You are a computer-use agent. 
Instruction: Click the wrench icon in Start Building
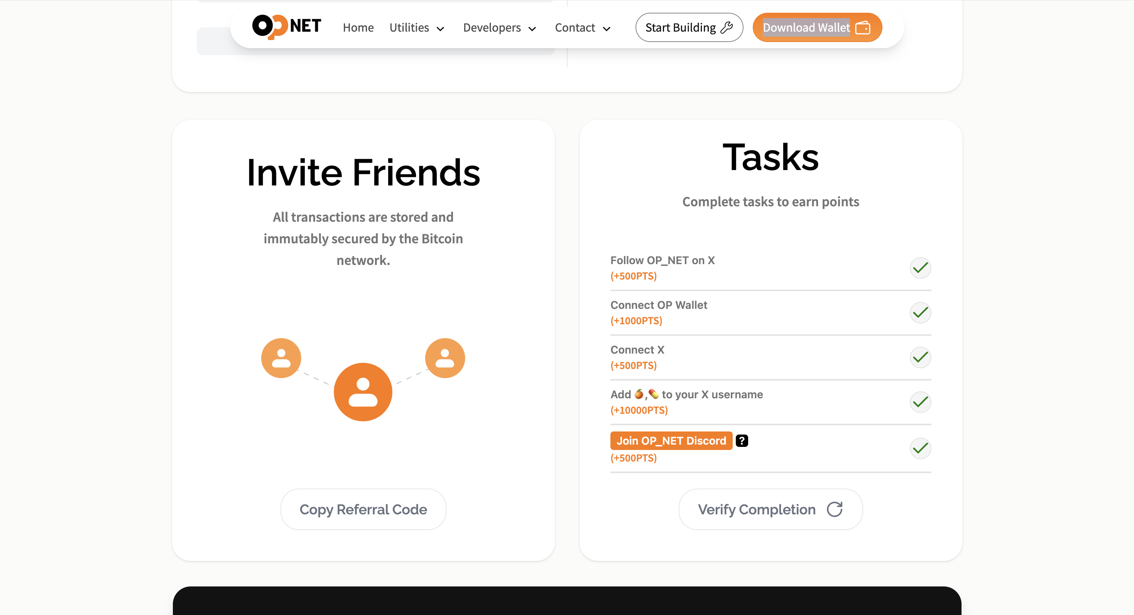727,28
